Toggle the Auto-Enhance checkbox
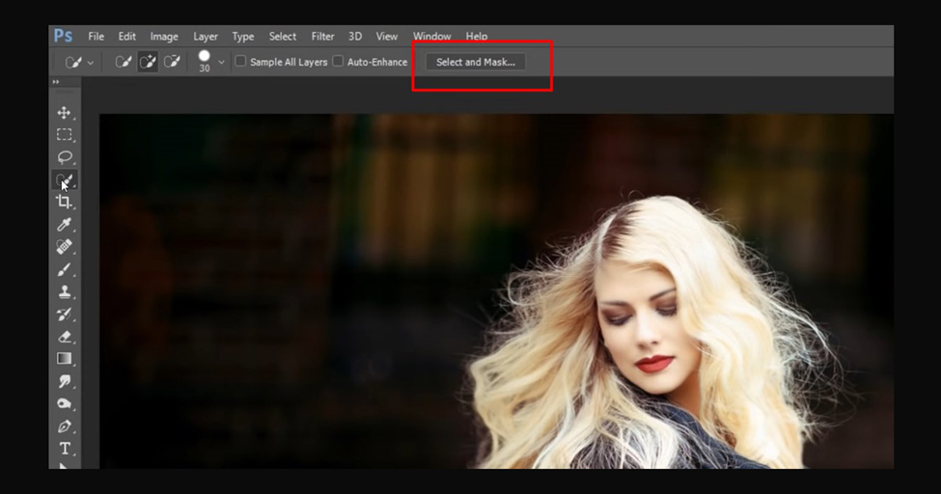 [338, 61]
